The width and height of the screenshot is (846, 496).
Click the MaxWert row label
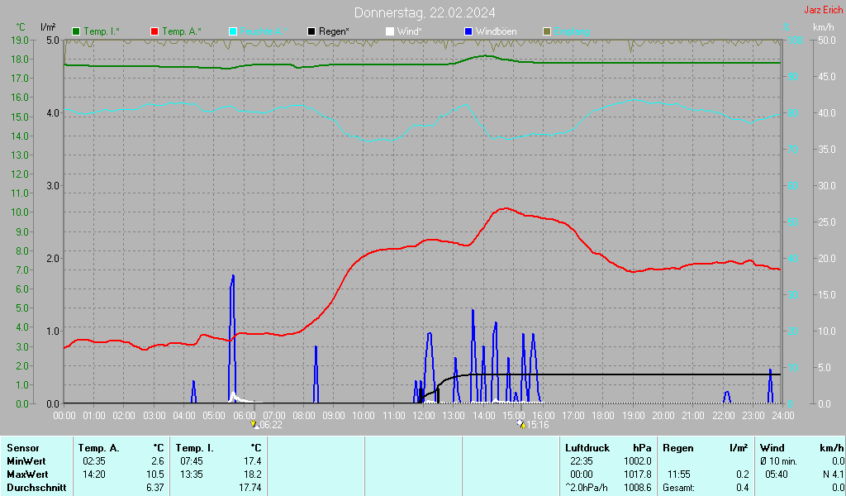tap(27, 474)
